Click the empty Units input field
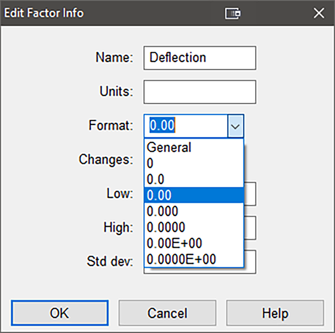This screenshot has width=335, height=333. point(199,92)
